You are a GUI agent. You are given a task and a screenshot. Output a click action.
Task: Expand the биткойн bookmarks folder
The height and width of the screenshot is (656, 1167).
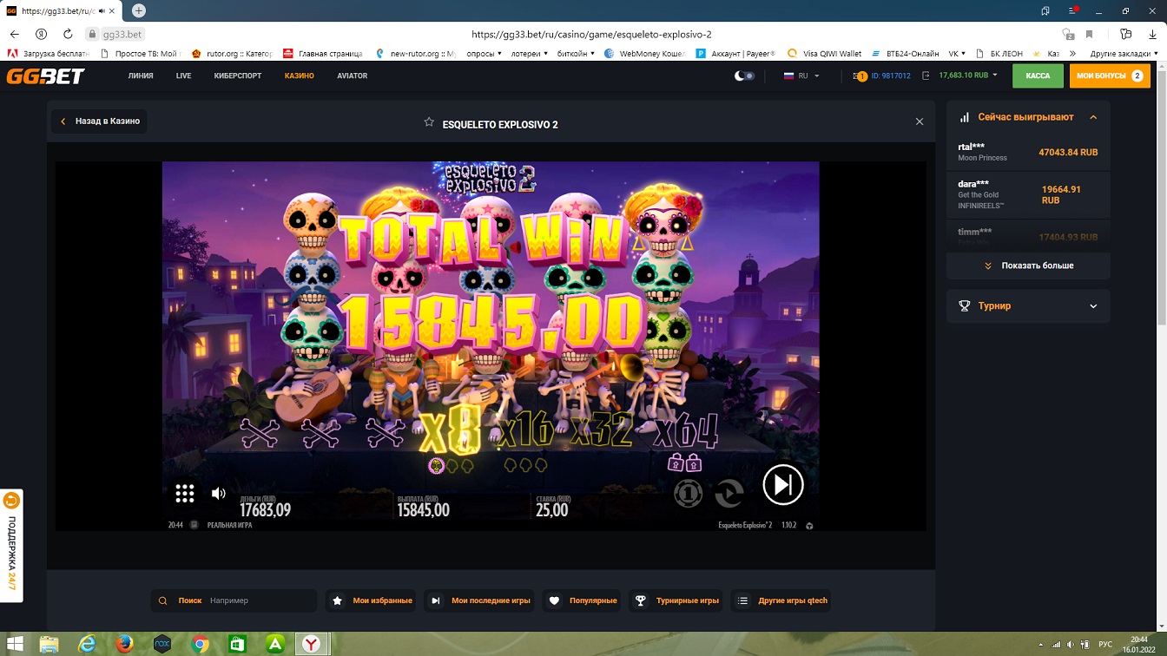[x=574, y=54]
